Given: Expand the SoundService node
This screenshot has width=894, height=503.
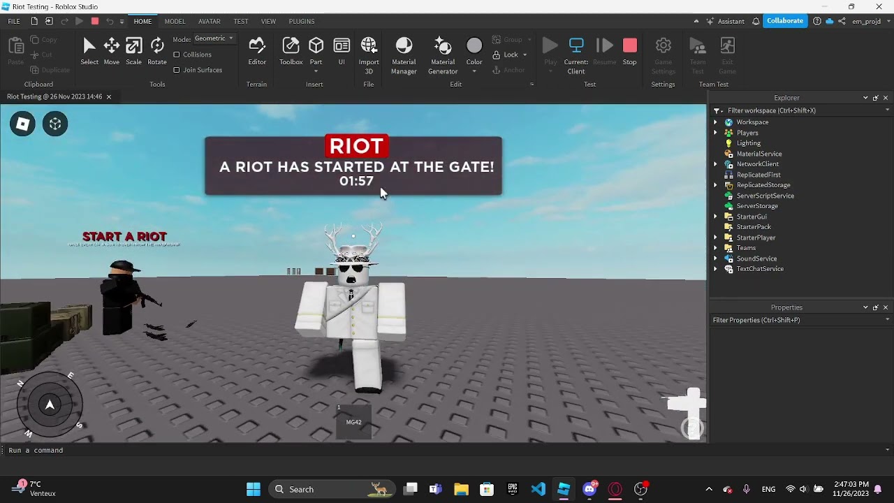Looking at the screenshot, I should coord(715,258).
